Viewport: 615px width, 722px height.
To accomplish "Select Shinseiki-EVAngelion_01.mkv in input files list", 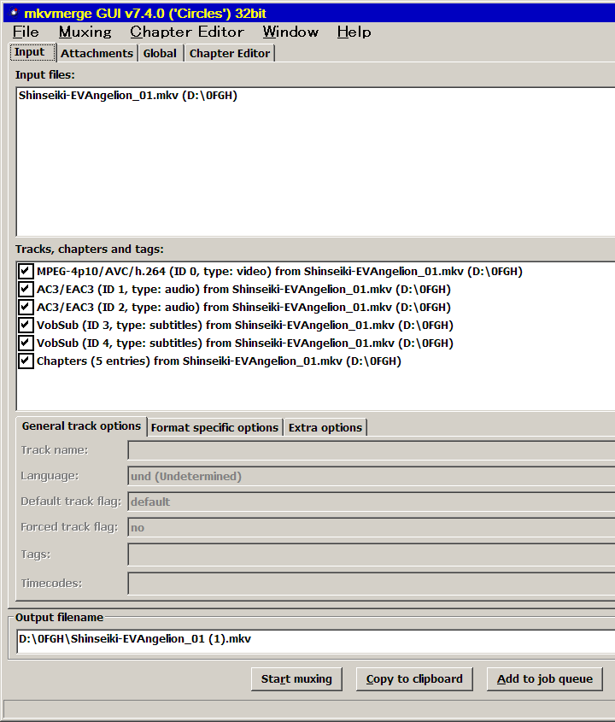I will point(127,96).
